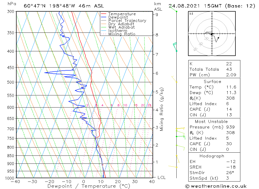Click the 40 temperature axis label

[152, 182]
